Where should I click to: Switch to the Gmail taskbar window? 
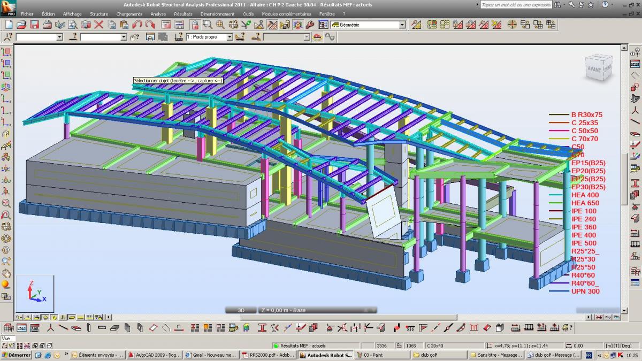coord(211,355)
